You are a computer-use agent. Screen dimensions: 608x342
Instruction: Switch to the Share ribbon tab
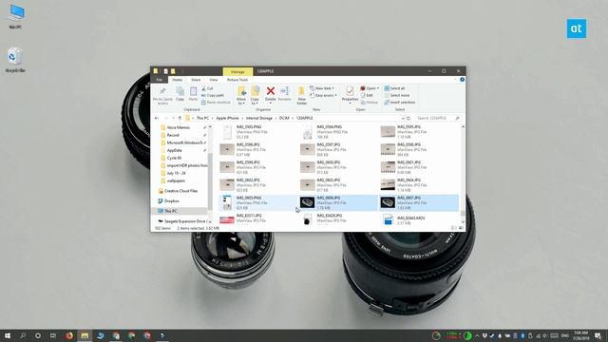pyautogui.click(x=196, y=80)
